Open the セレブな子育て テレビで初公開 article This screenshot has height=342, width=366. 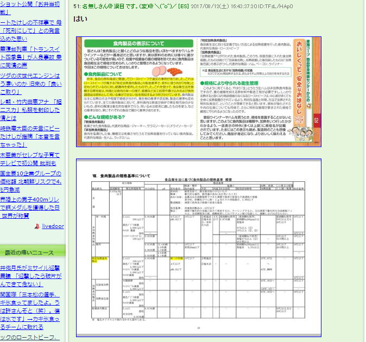[30, 159]
